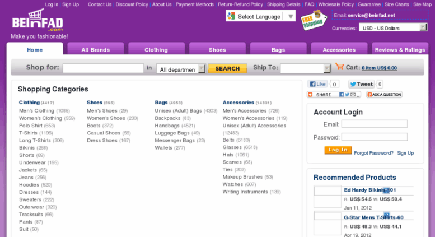435x237 pixels.
Task: Open the cart 0 Item US$ 0.00 link
Action: point(379,68)
